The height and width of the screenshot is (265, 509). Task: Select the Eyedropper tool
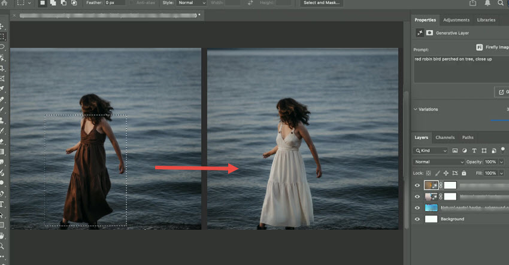point(2,89)
